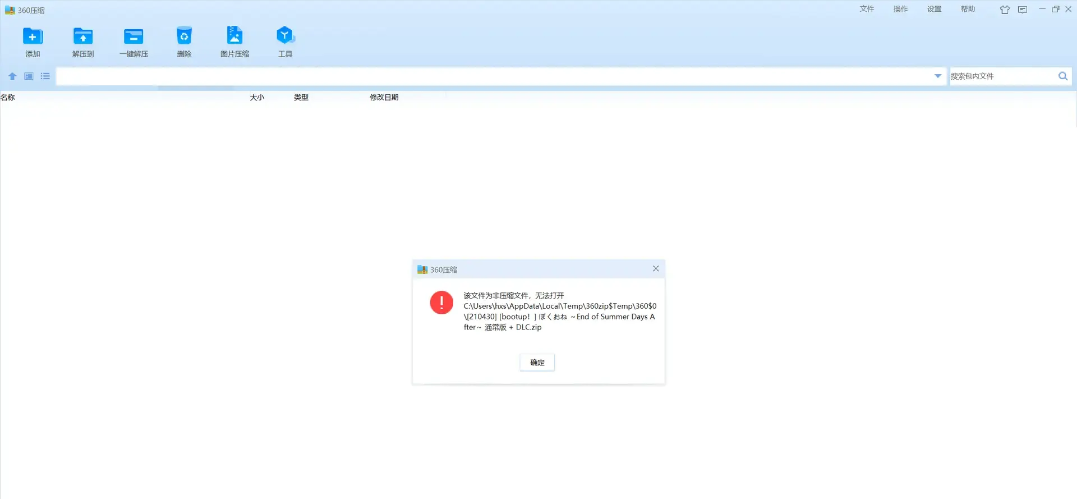Choose the 一键解压 one-click extract icon
This screenshot has width=1077, height=499.
[x=134, y=36]
